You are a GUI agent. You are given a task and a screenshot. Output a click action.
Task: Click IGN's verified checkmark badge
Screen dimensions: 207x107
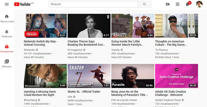(x=74, y=97)
